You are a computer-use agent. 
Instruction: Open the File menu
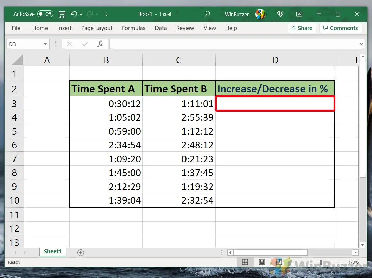pyautogui.click(x=16, y=28)
